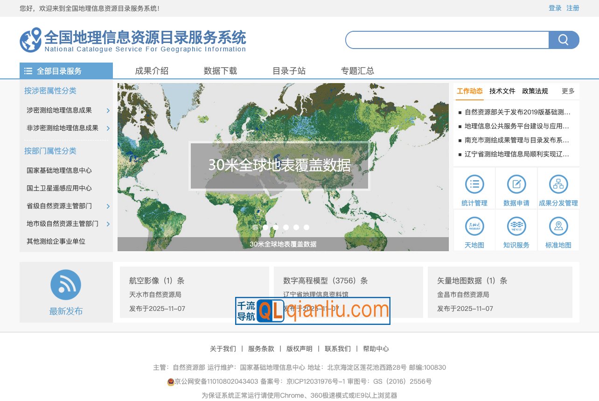Open the 数据下载 menu item

(220, 70)
